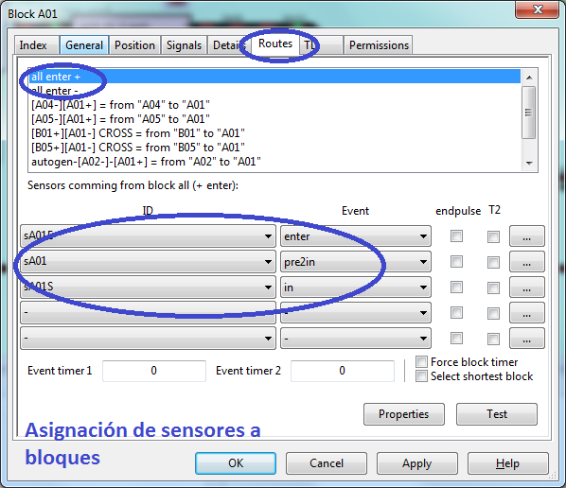
Task: Click the Event timer 1 field
Action: click(154, 371)
